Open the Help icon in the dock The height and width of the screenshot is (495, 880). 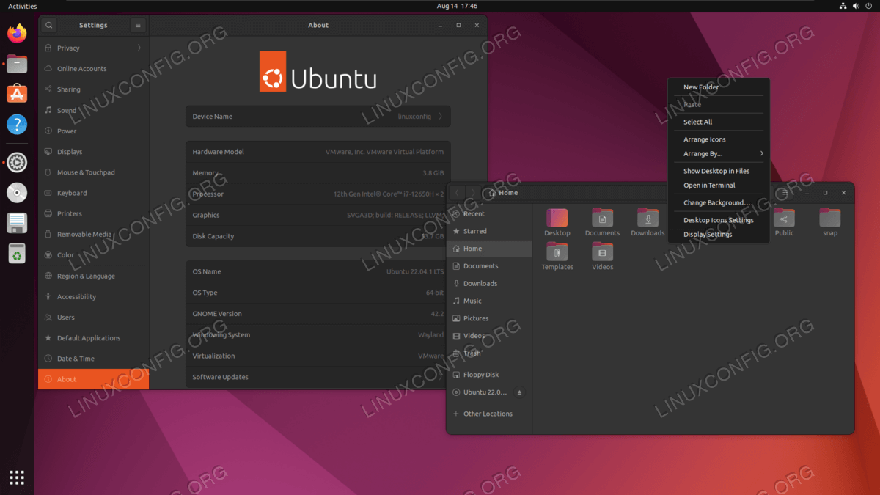click(17, 124)
